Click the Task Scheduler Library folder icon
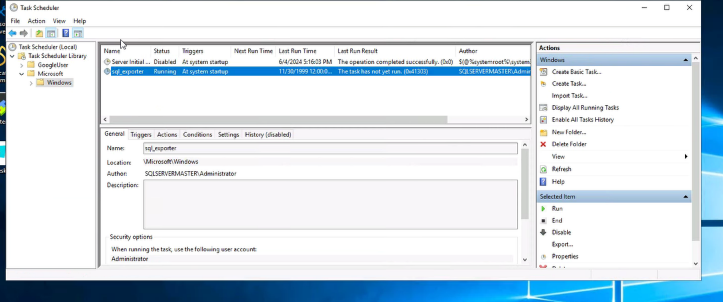 click(22, 56)
